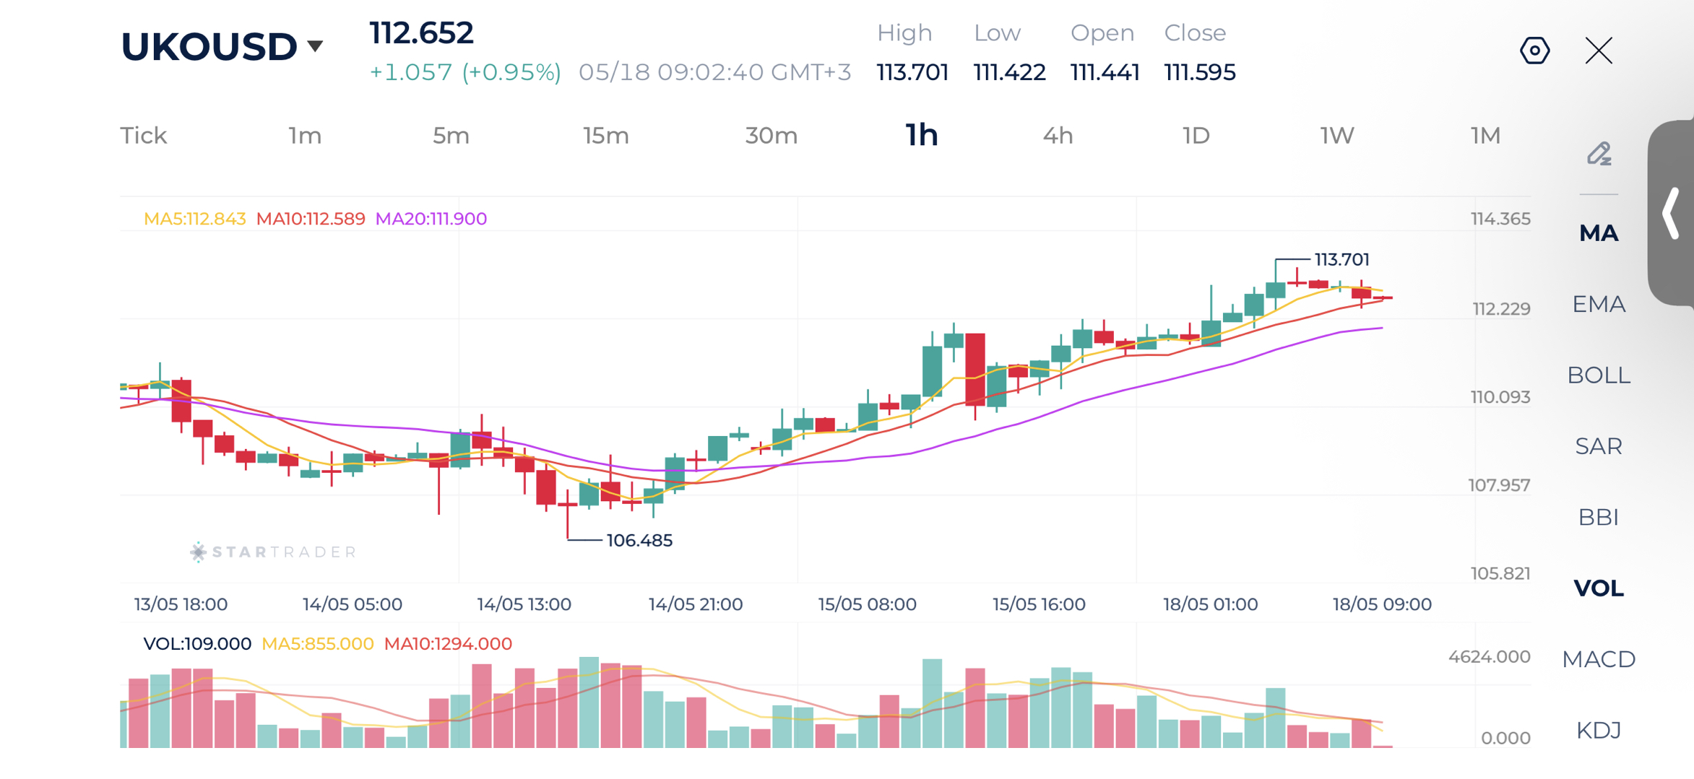Switch to the 15m timeframe

[606, 136]
